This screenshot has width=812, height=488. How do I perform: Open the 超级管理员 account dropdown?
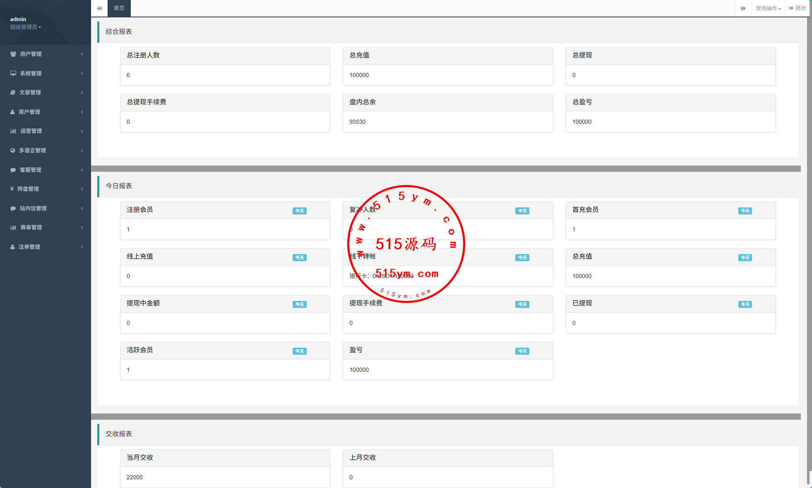point(26,27)
